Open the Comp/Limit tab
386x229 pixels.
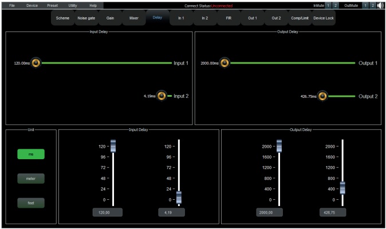(x=300, y=18)
